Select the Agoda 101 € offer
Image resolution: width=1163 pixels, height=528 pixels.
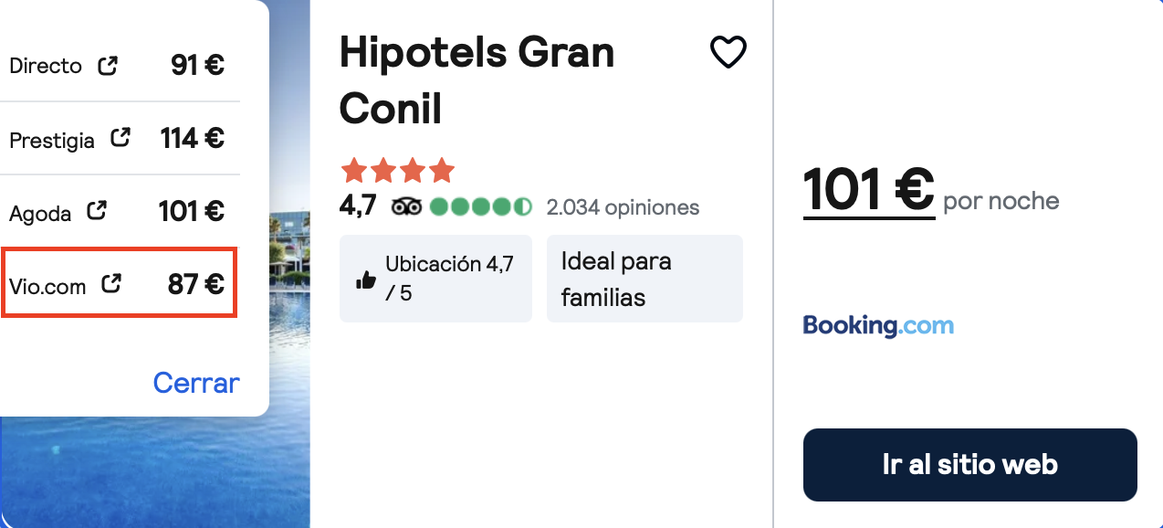pos(119,211)
